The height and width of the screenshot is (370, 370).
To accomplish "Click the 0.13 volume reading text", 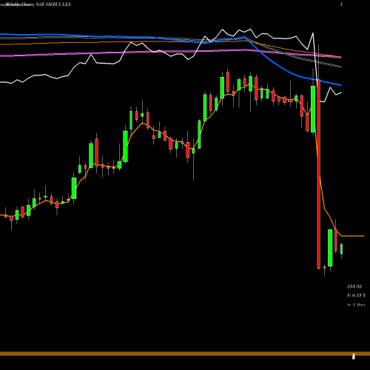I will pyautogui.click(x=356, y=295).
